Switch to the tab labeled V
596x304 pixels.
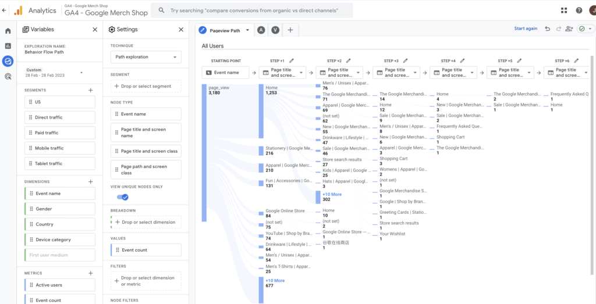point(275,30)
